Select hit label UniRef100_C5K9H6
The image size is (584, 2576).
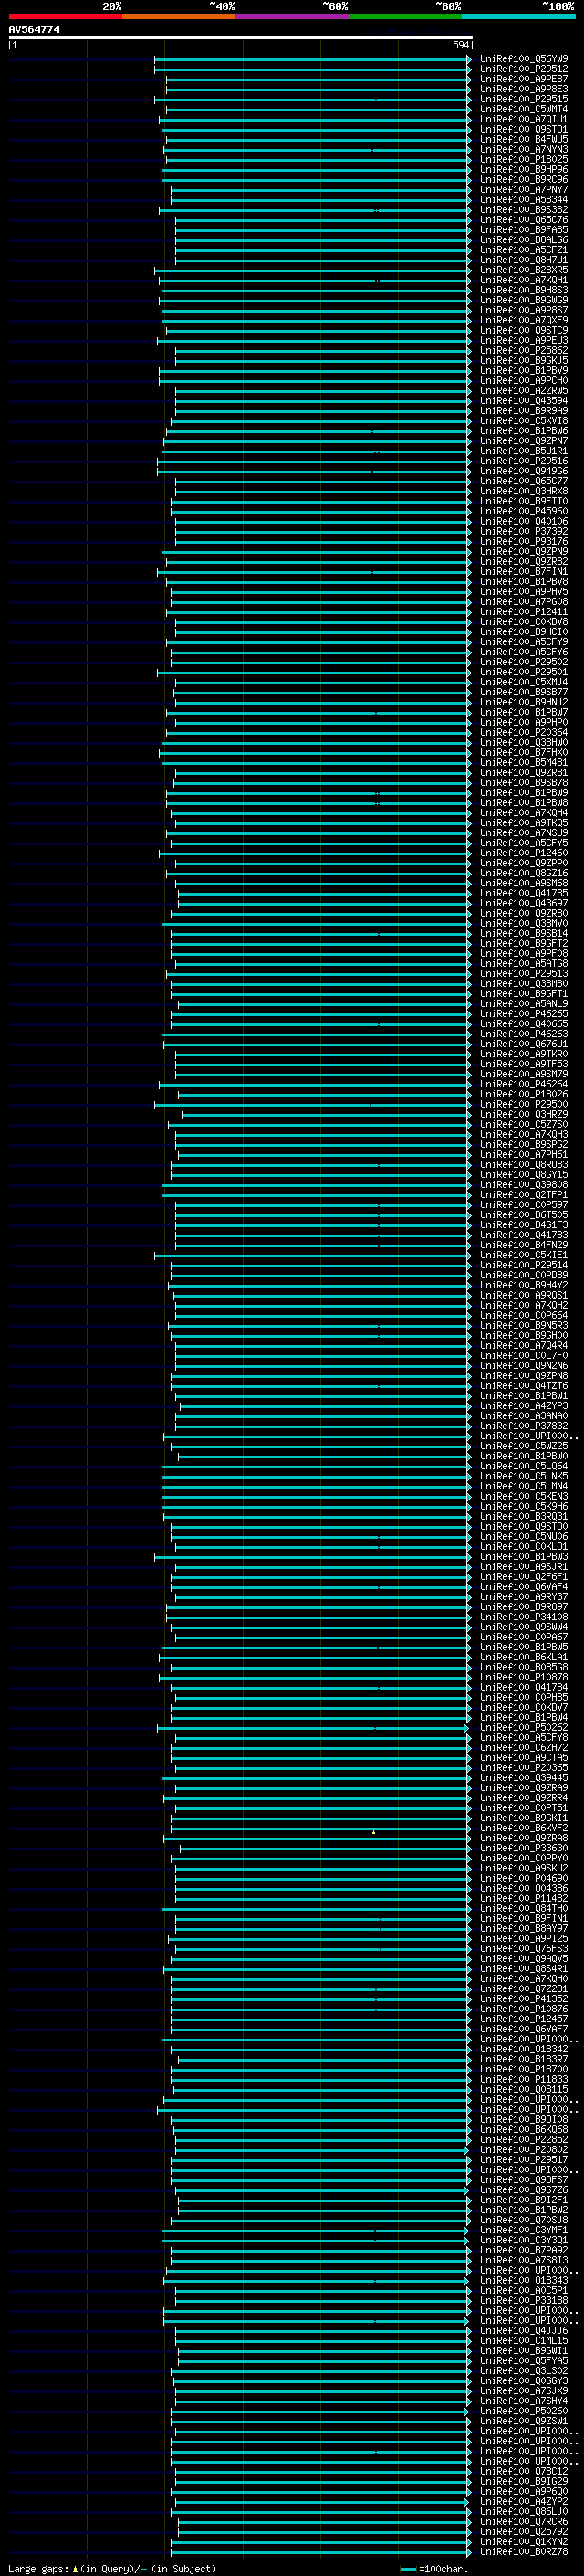pyautogui.click(x=524, y=1506)
